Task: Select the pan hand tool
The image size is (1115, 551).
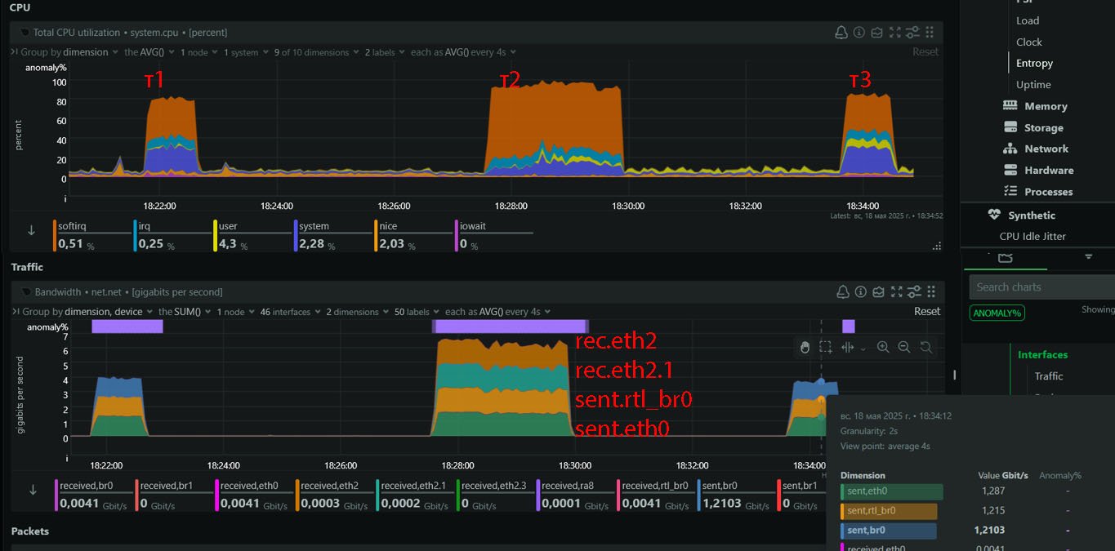Action: coord(805,347)
